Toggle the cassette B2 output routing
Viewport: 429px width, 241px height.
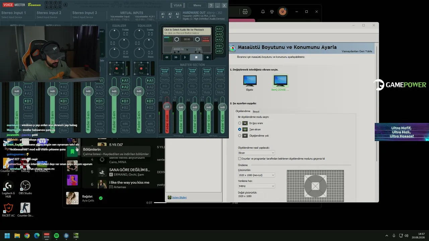point(219,51)
